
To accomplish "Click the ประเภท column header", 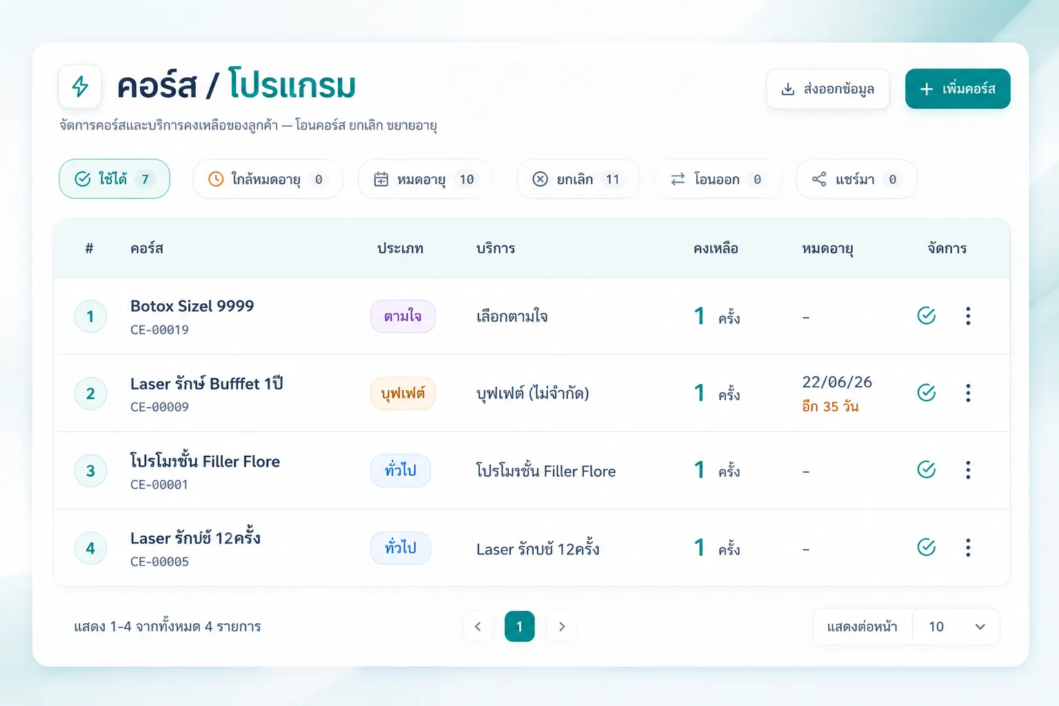I will [x=401, y=248].
